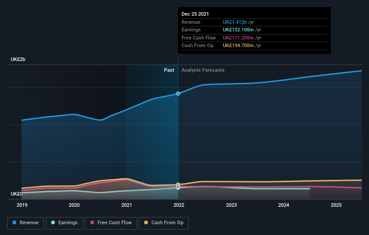This screenshot has height=235, width=369.
Task: Toggle the Cash From Op legend button
Action: [164, 223]
